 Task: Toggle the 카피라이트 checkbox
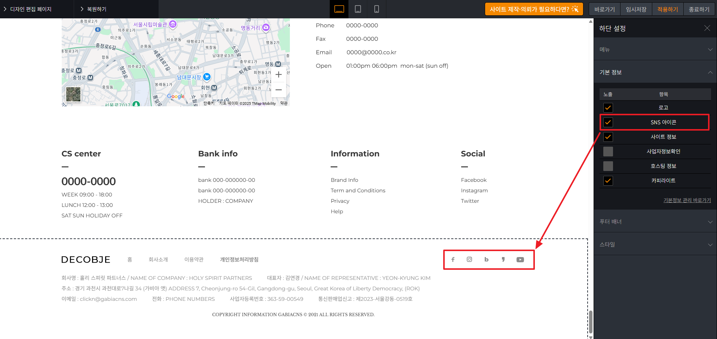(x=608, y=181)
